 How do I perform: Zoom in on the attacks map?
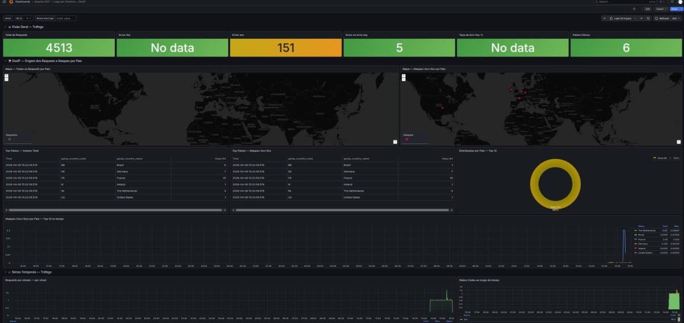coord(405,75)
